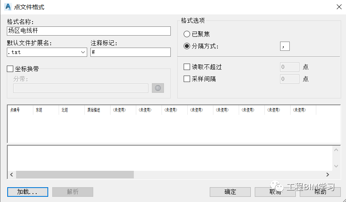Click the 原始描述 column header

tap(97, 110)
